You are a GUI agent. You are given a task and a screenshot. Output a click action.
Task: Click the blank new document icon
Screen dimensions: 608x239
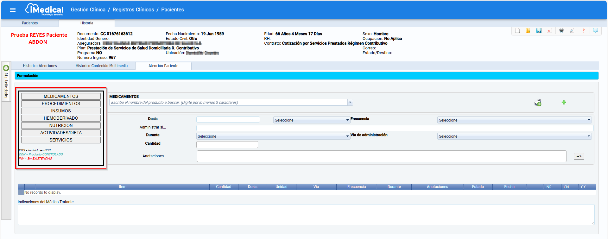coord(517,30)
